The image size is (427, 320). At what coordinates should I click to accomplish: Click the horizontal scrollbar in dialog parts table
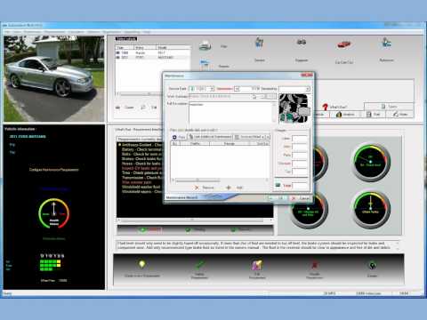[221, 180]
